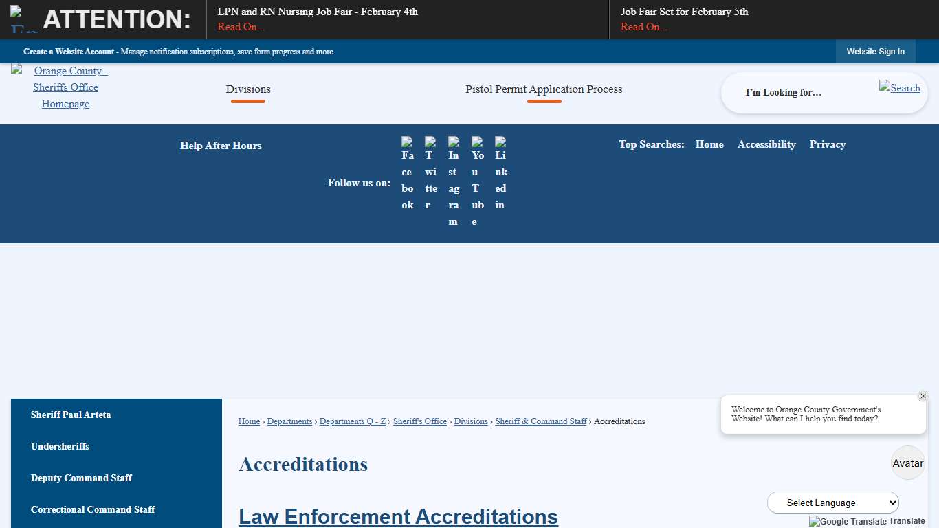Click the Search magnifier icon
Image resolution: width=939 pixels, height=528 pixels.
pos(899,88)
